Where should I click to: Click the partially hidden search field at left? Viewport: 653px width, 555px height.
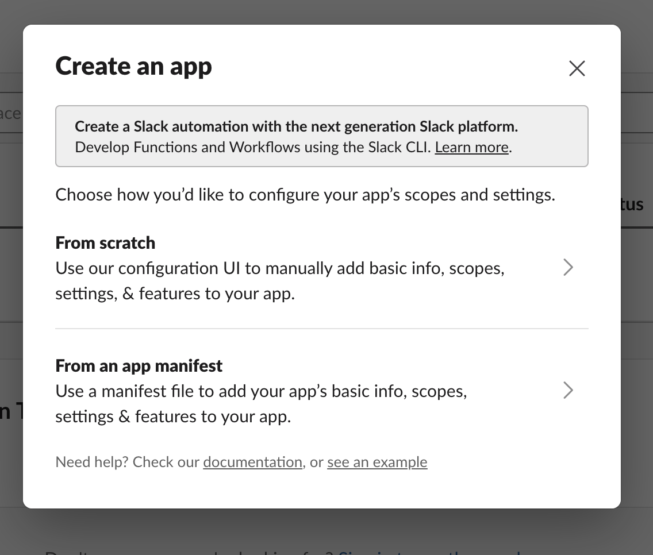point(11,113)
